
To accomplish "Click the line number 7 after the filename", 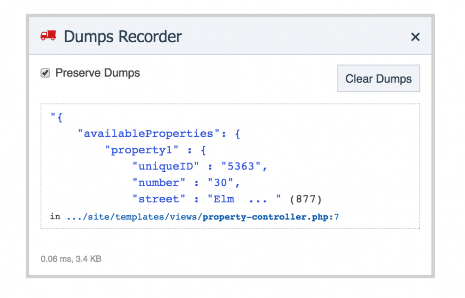I will pos(336,216).
